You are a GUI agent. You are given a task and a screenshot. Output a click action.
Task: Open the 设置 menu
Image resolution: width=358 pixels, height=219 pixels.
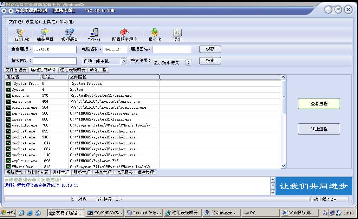click(x=32, y=22)
